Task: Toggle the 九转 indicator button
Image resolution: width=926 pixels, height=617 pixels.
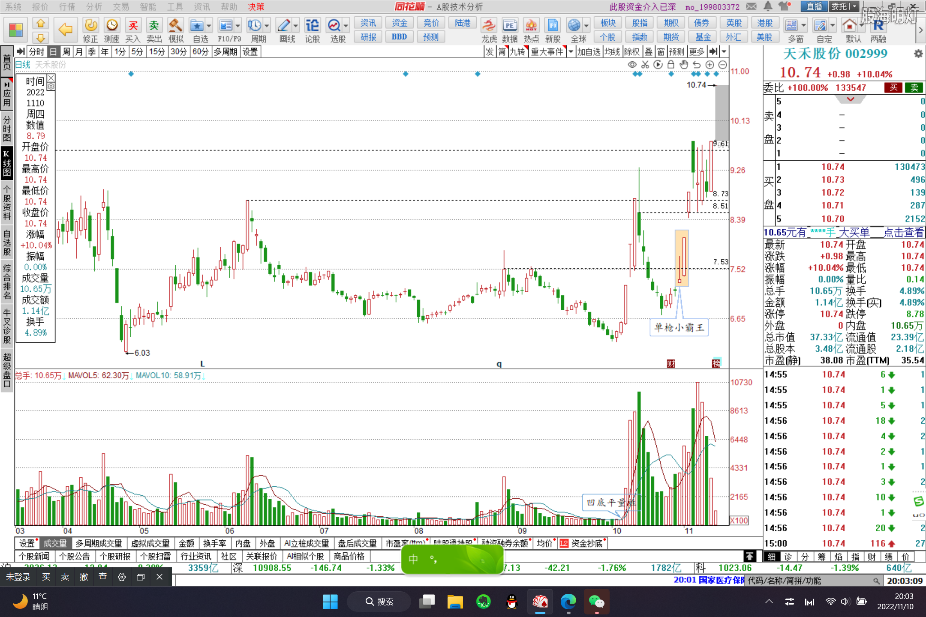Action: pyautogui.click(x=517, y=52)
